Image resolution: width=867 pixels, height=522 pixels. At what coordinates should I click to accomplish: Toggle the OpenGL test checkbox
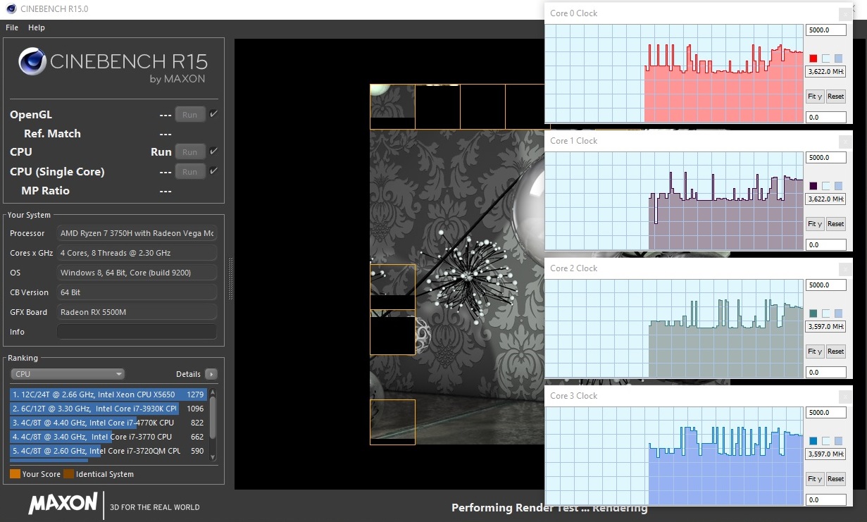pyautogui.click(x=213, y=114)
